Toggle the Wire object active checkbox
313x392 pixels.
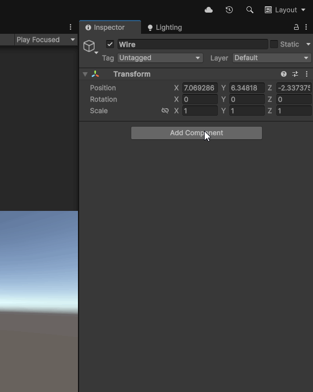tap(110, 44)
